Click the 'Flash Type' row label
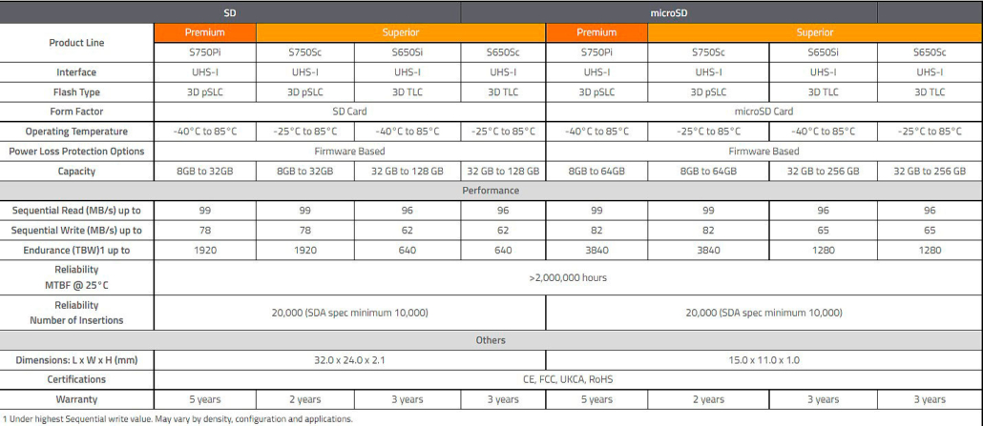 [x=76, y=92]
